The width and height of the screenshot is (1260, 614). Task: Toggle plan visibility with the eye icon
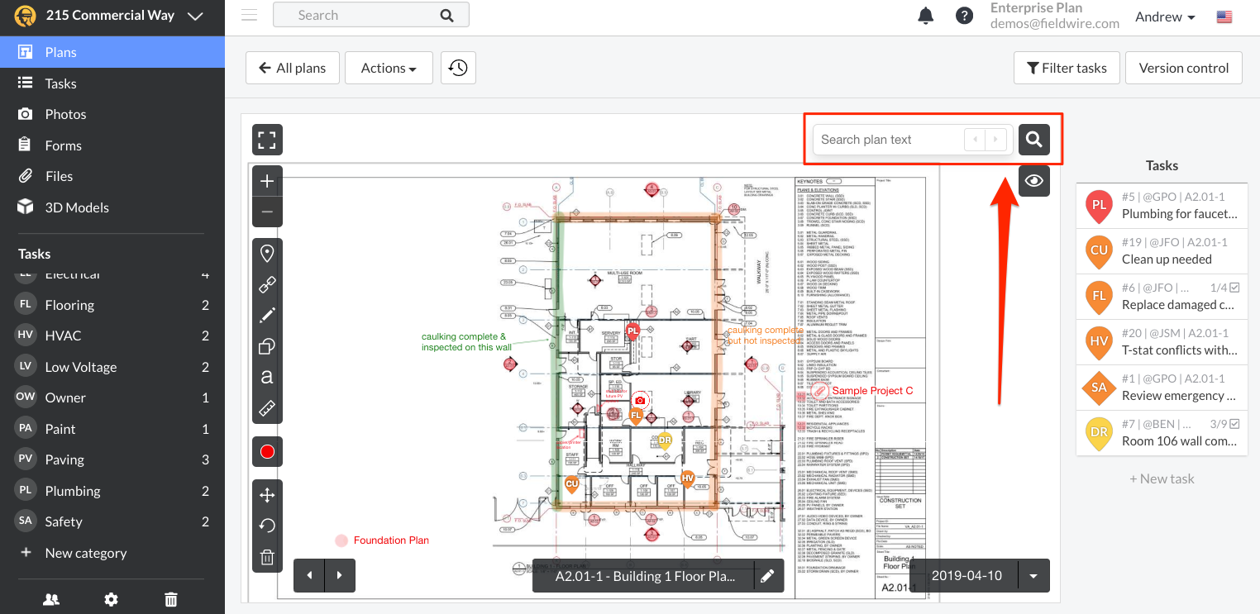[x=1033, y=180]
